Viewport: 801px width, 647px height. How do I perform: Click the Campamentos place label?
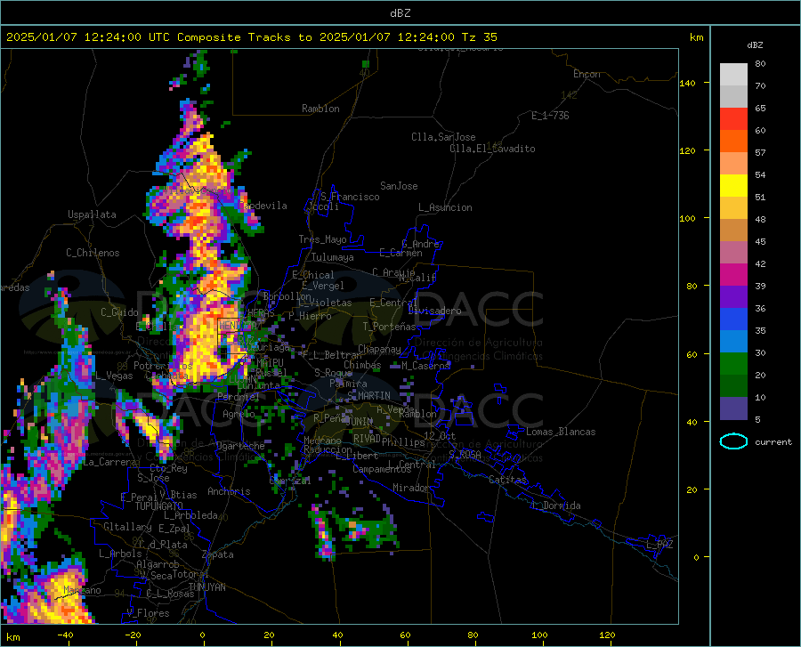tap(382, 469)
